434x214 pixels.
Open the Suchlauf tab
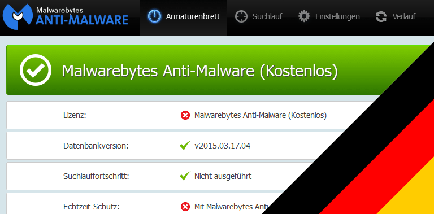click(x=258, y=18)
